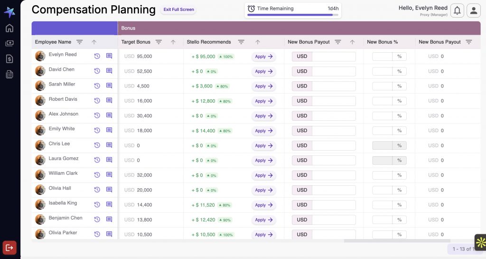486x259 pixels.
Task: Click Sarah Miller's New Bonus % field
Action: (x=383, y=86)
